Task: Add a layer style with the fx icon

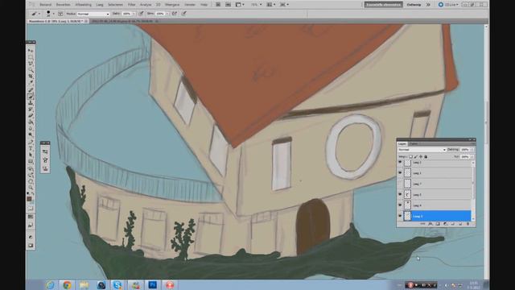Action: point(430,224)
